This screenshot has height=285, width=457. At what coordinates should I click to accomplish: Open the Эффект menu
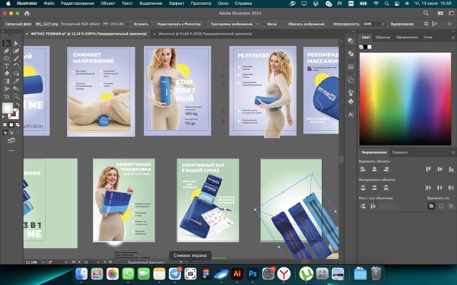point(176,3)
